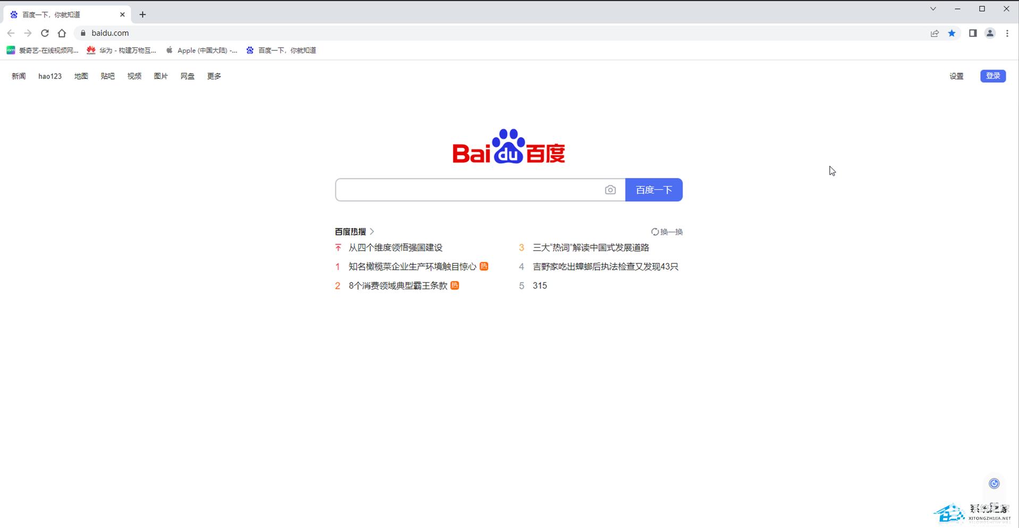This screenshot has height=528, width=1019.
Task: Open 网盘 navigation link
Action: click(x=187, y=76)
